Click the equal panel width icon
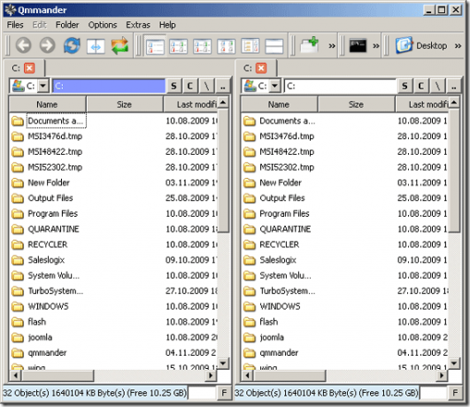The width and height of the screenshot is (470, 407). click(96, 47)
